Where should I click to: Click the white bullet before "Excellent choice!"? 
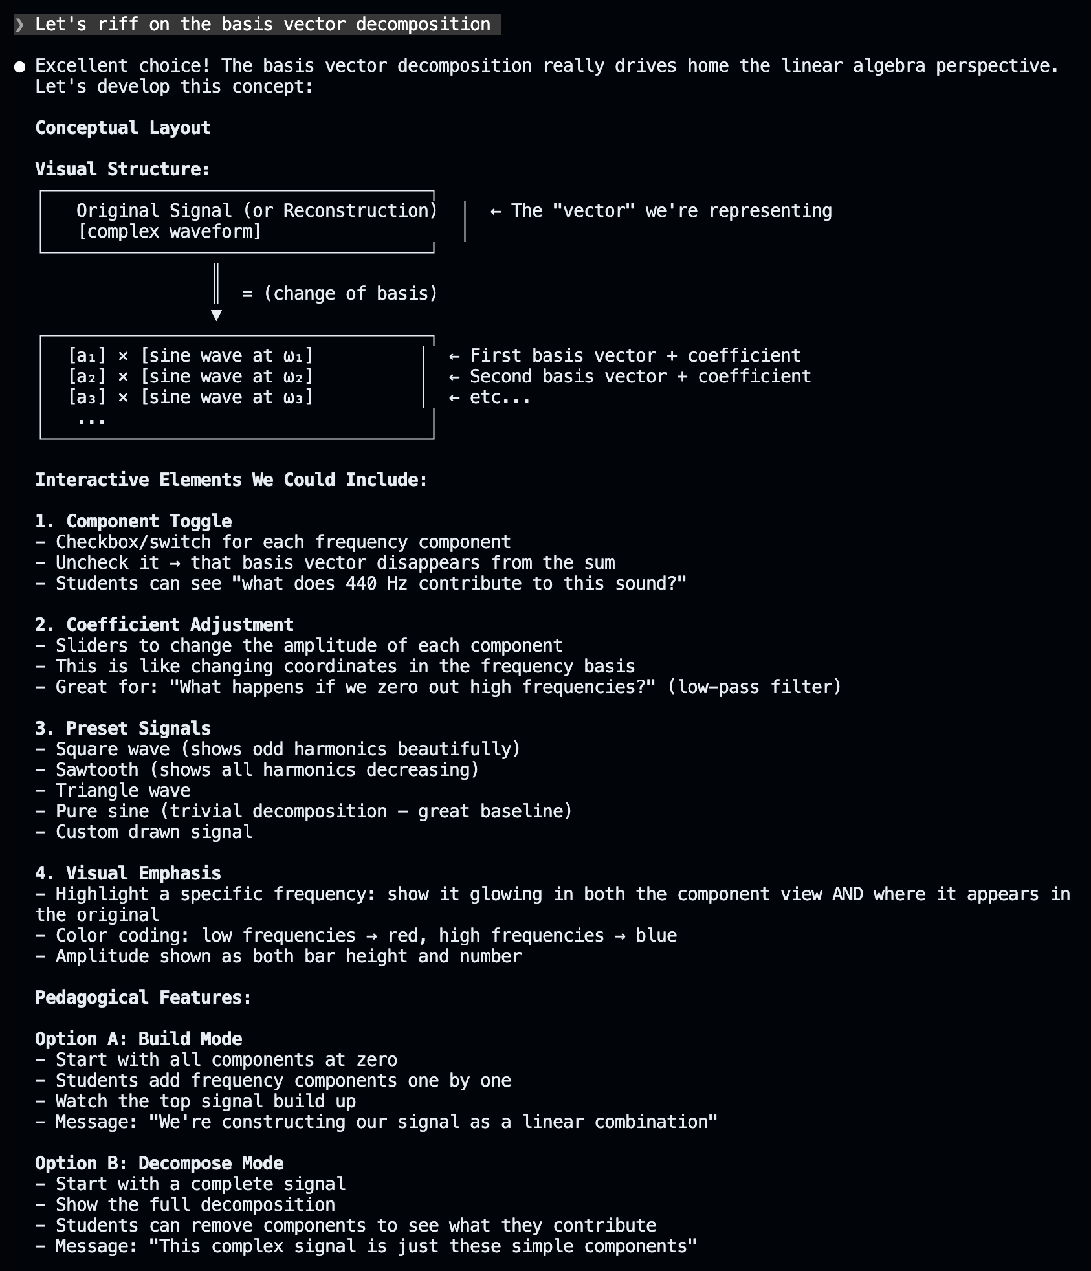click(20, 67)
